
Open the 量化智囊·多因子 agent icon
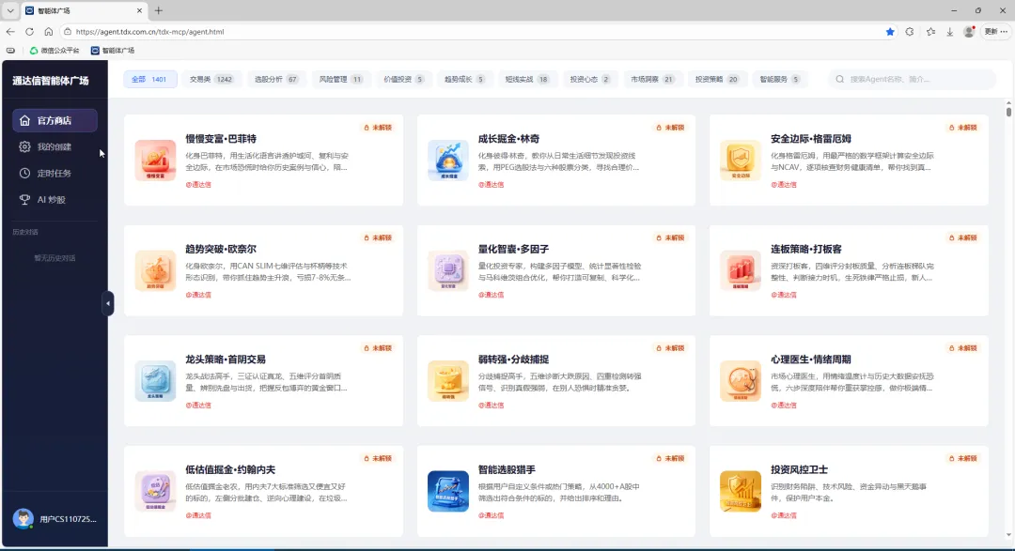[x=448, y=270]
